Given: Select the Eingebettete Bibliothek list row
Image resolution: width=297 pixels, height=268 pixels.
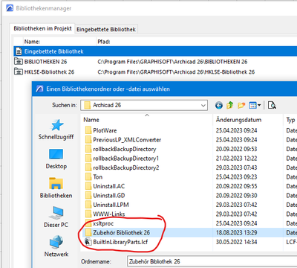Looking at the screenshot, I should (x=155, y=51).
